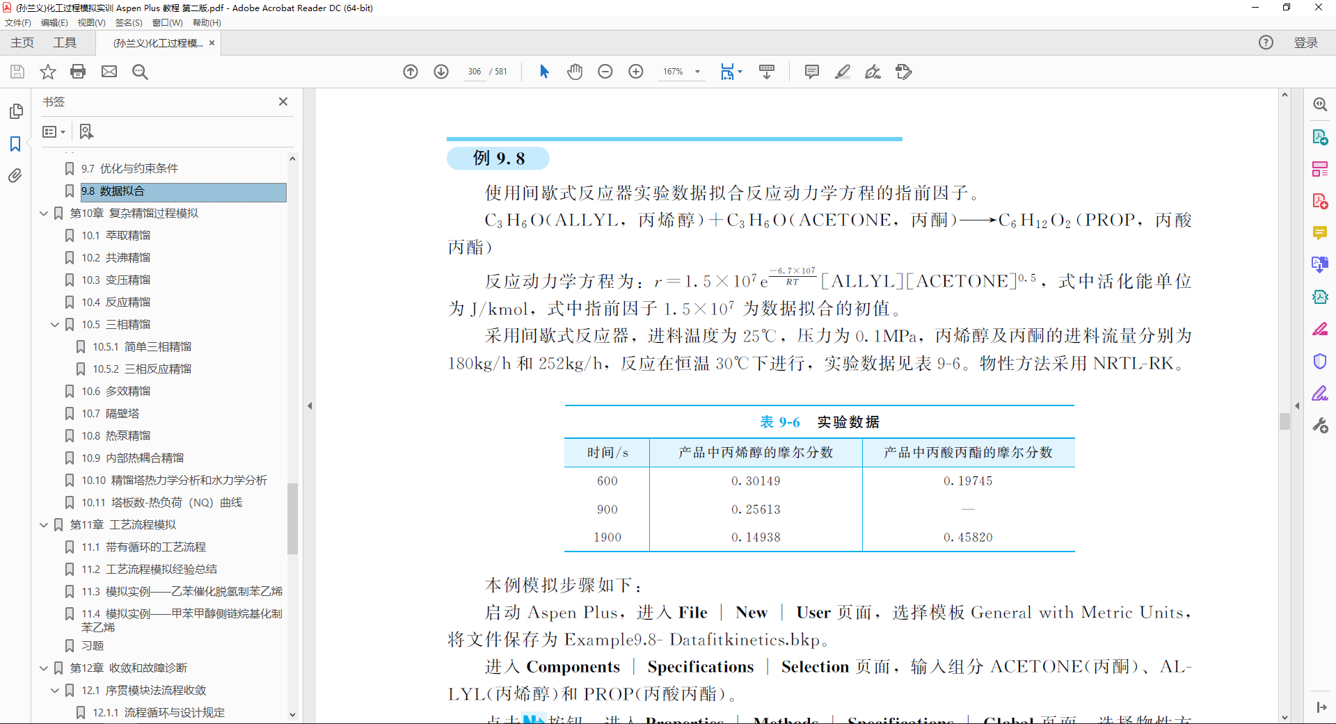Select the Hand pan tool

pos(575,72)
